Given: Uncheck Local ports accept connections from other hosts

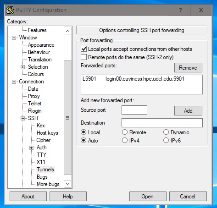Looking at the screenshot, I should (x=83, y=49).
